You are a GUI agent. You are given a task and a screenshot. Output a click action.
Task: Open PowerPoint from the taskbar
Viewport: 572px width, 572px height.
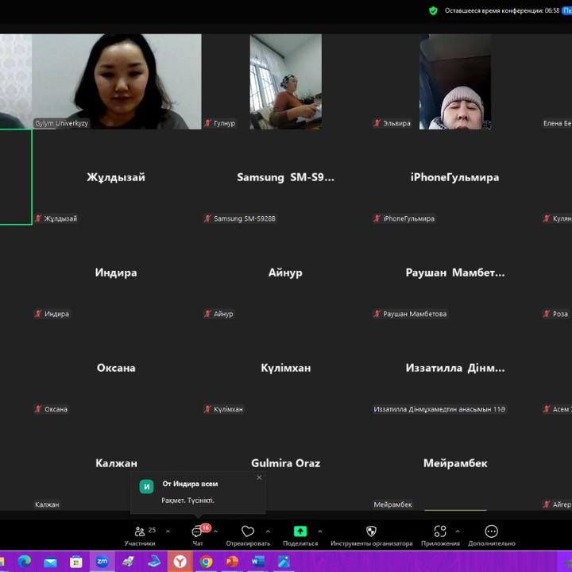click(x=232, y=562)
